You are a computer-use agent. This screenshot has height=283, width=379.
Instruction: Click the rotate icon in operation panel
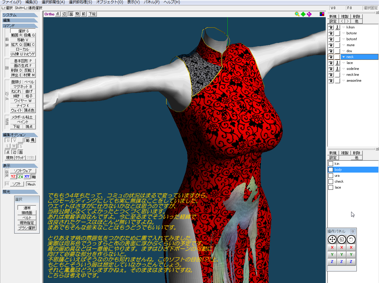coord(351,239)
